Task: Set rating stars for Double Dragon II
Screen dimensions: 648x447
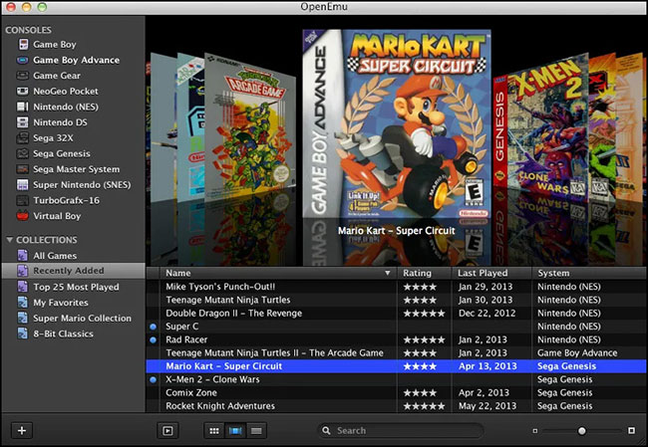Action: click(x=424, y=314)
